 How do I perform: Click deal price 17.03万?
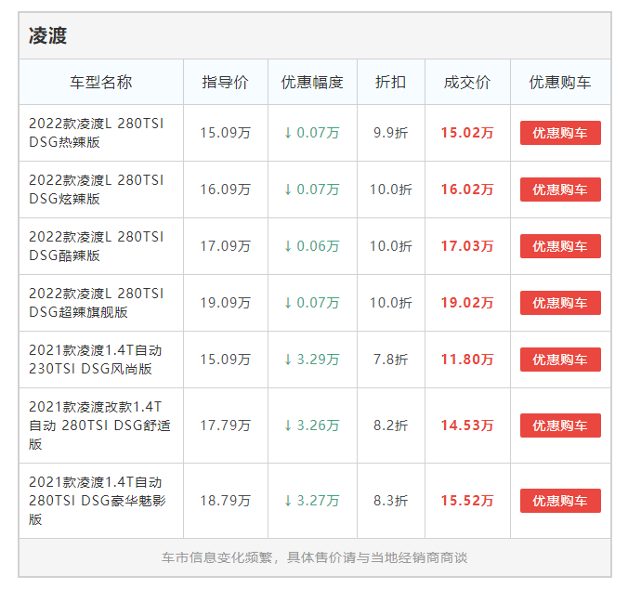(467, 246)
